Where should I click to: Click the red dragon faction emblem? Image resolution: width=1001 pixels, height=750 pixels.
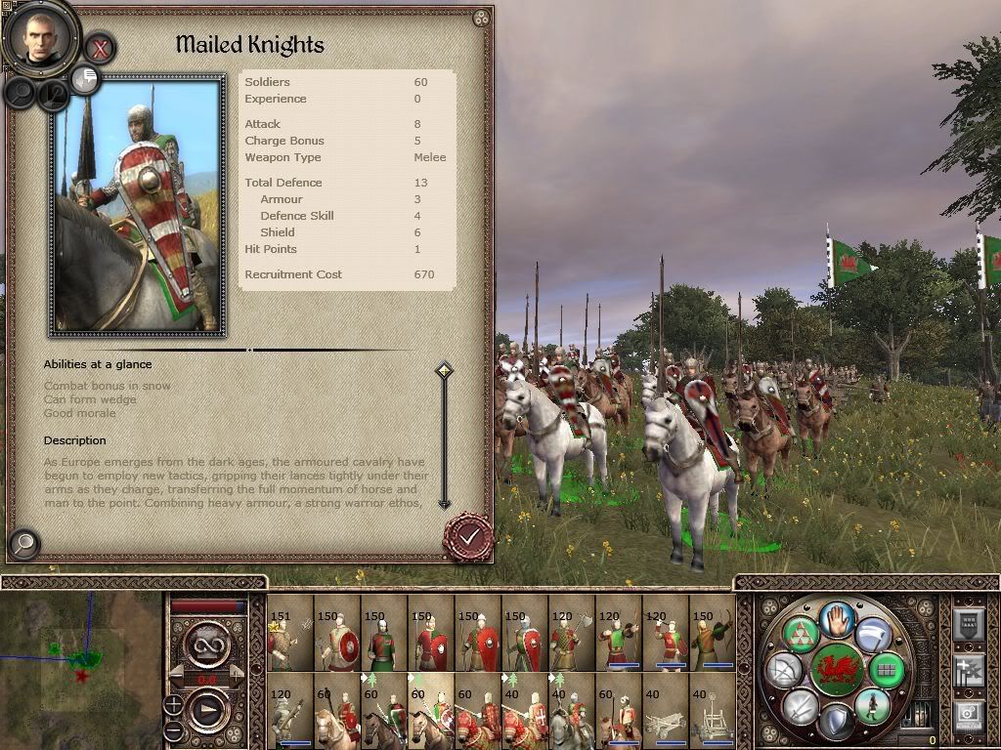click(837, 670)
